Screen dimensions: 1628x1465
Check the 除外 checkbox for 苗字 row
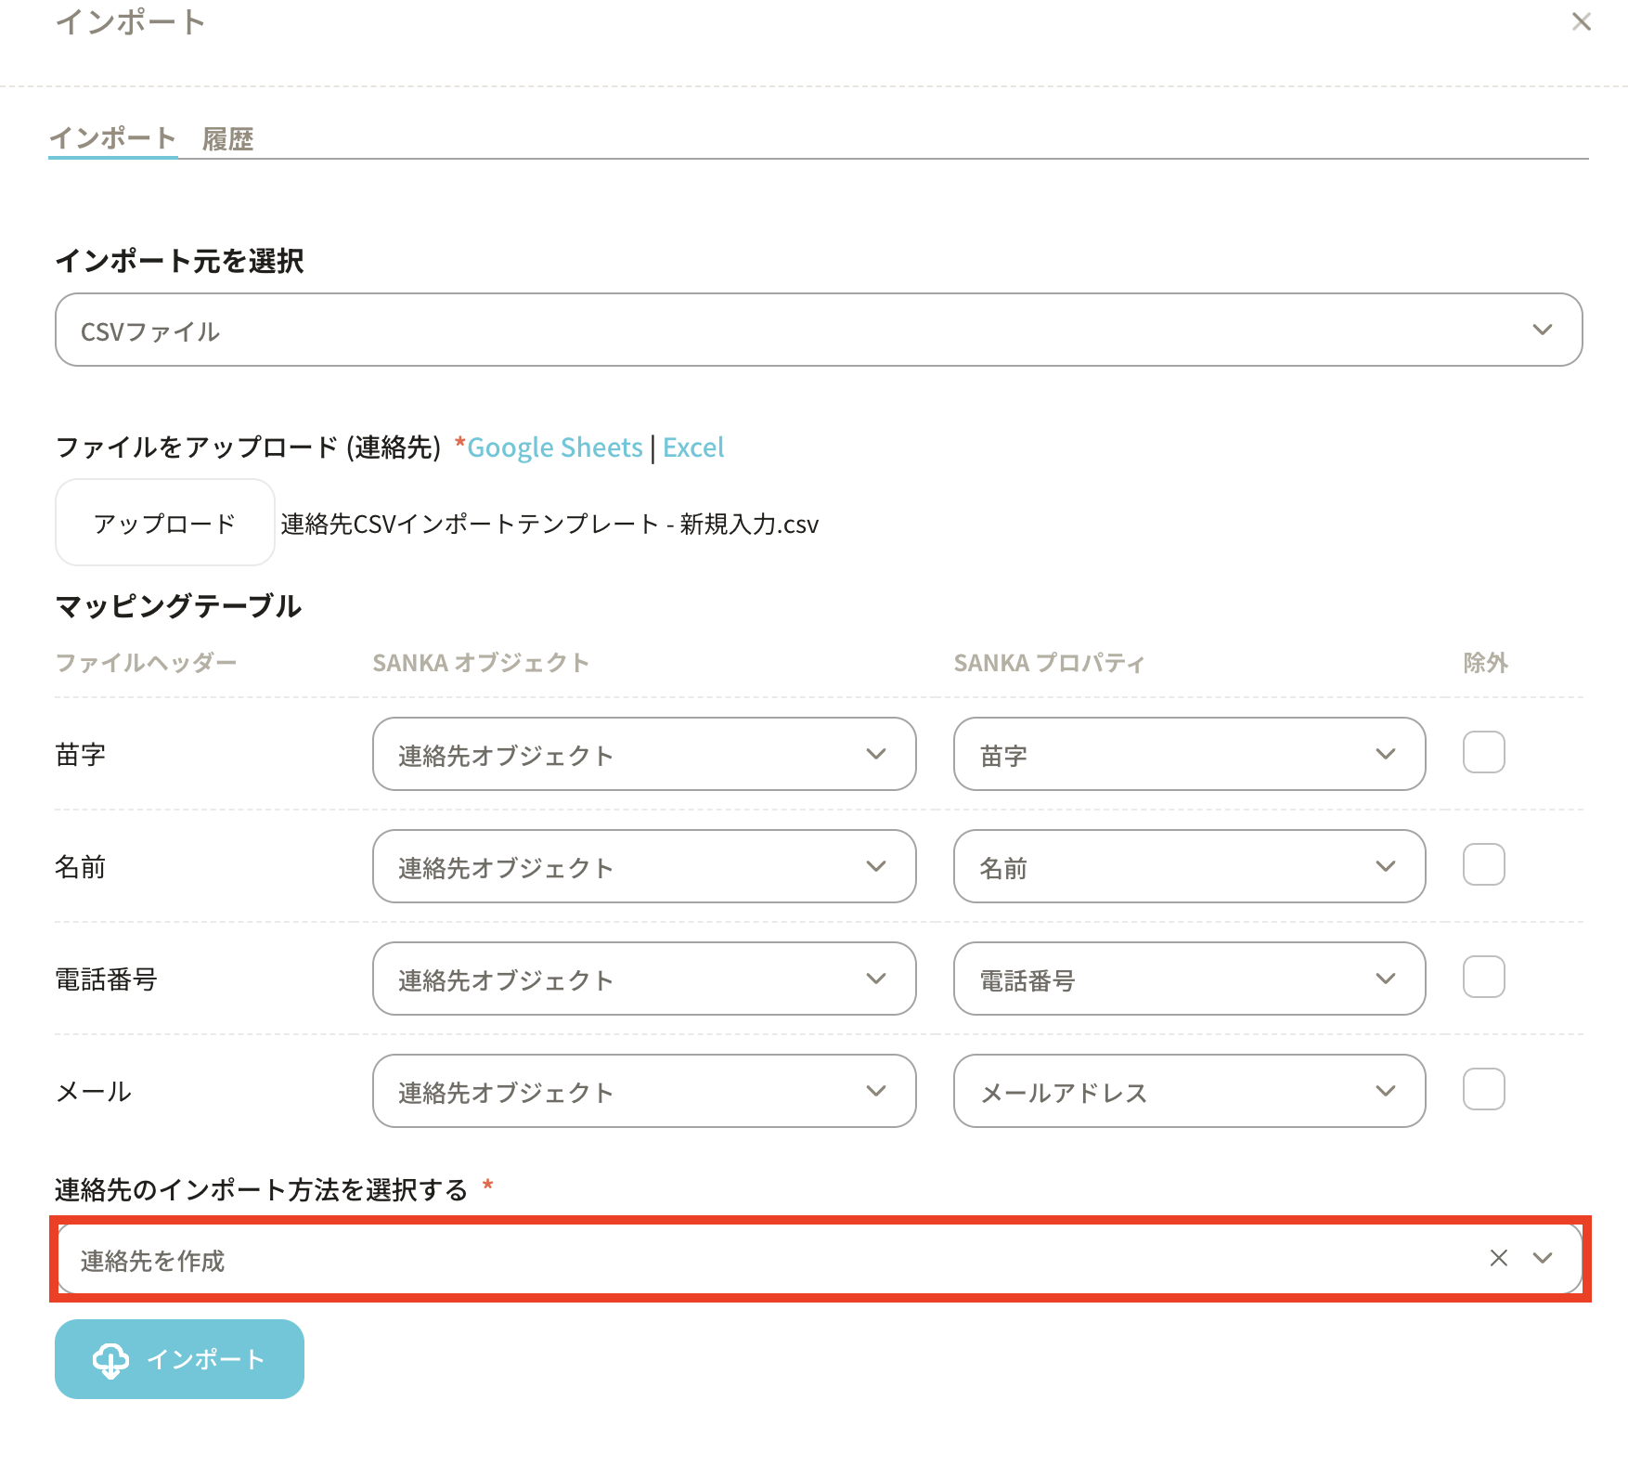[1483, 752]
